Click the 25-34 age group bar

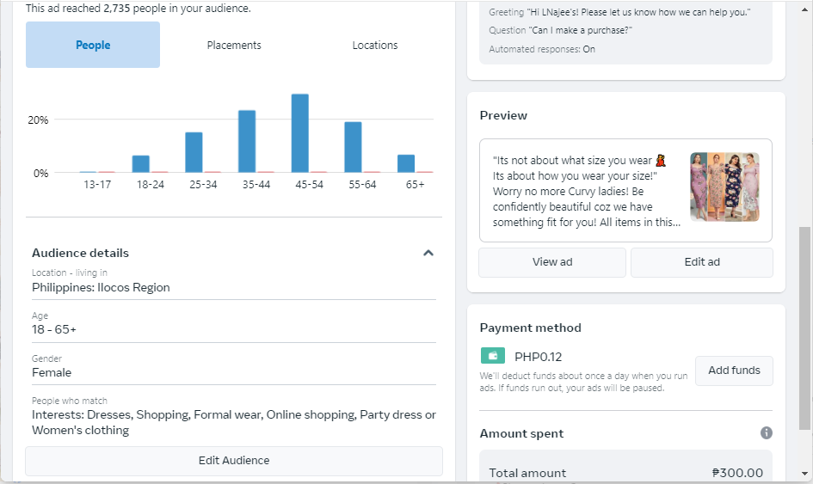194,152
